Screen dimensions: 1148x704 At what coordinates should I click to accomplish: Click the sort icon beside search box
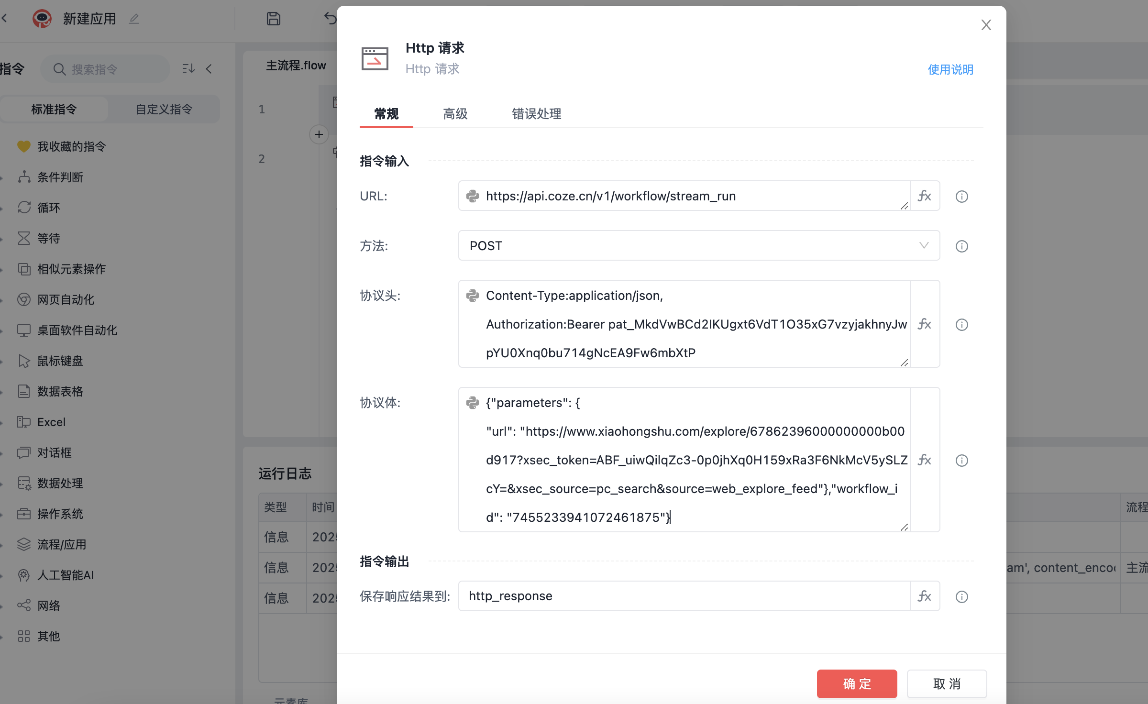pos(188,69)
